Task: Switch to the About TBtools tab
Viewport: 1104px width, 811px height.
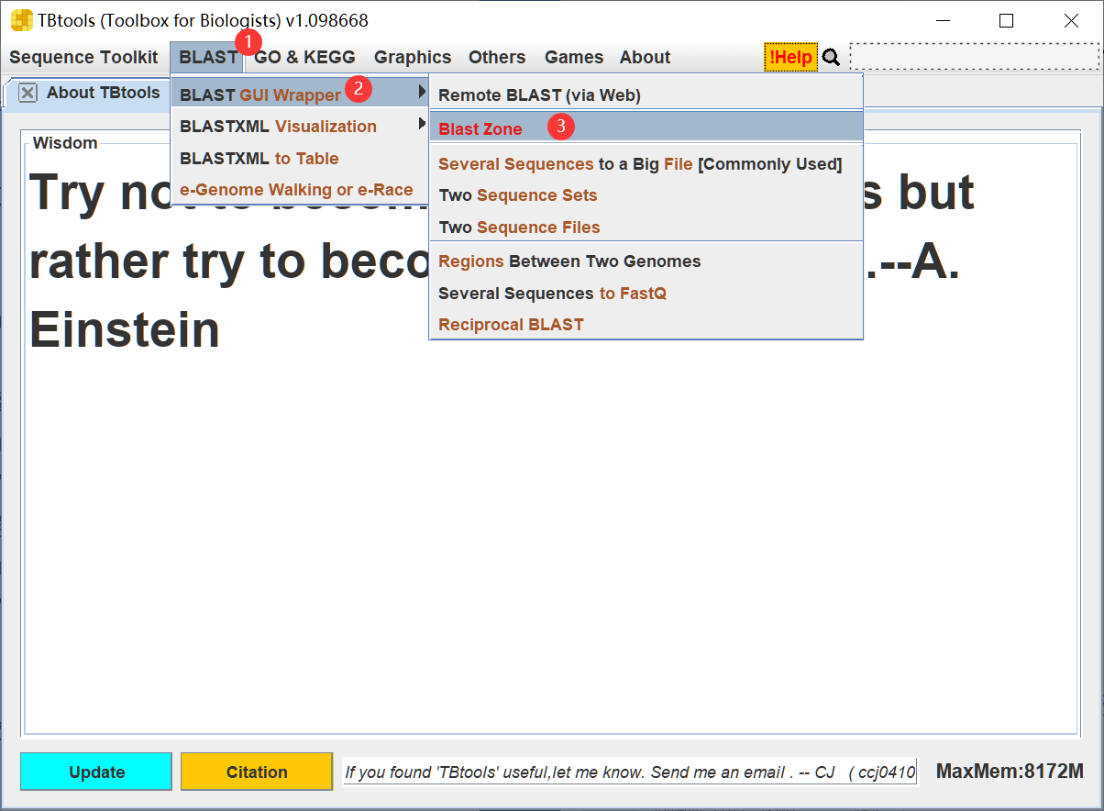Action: click(x=103, y=93)
